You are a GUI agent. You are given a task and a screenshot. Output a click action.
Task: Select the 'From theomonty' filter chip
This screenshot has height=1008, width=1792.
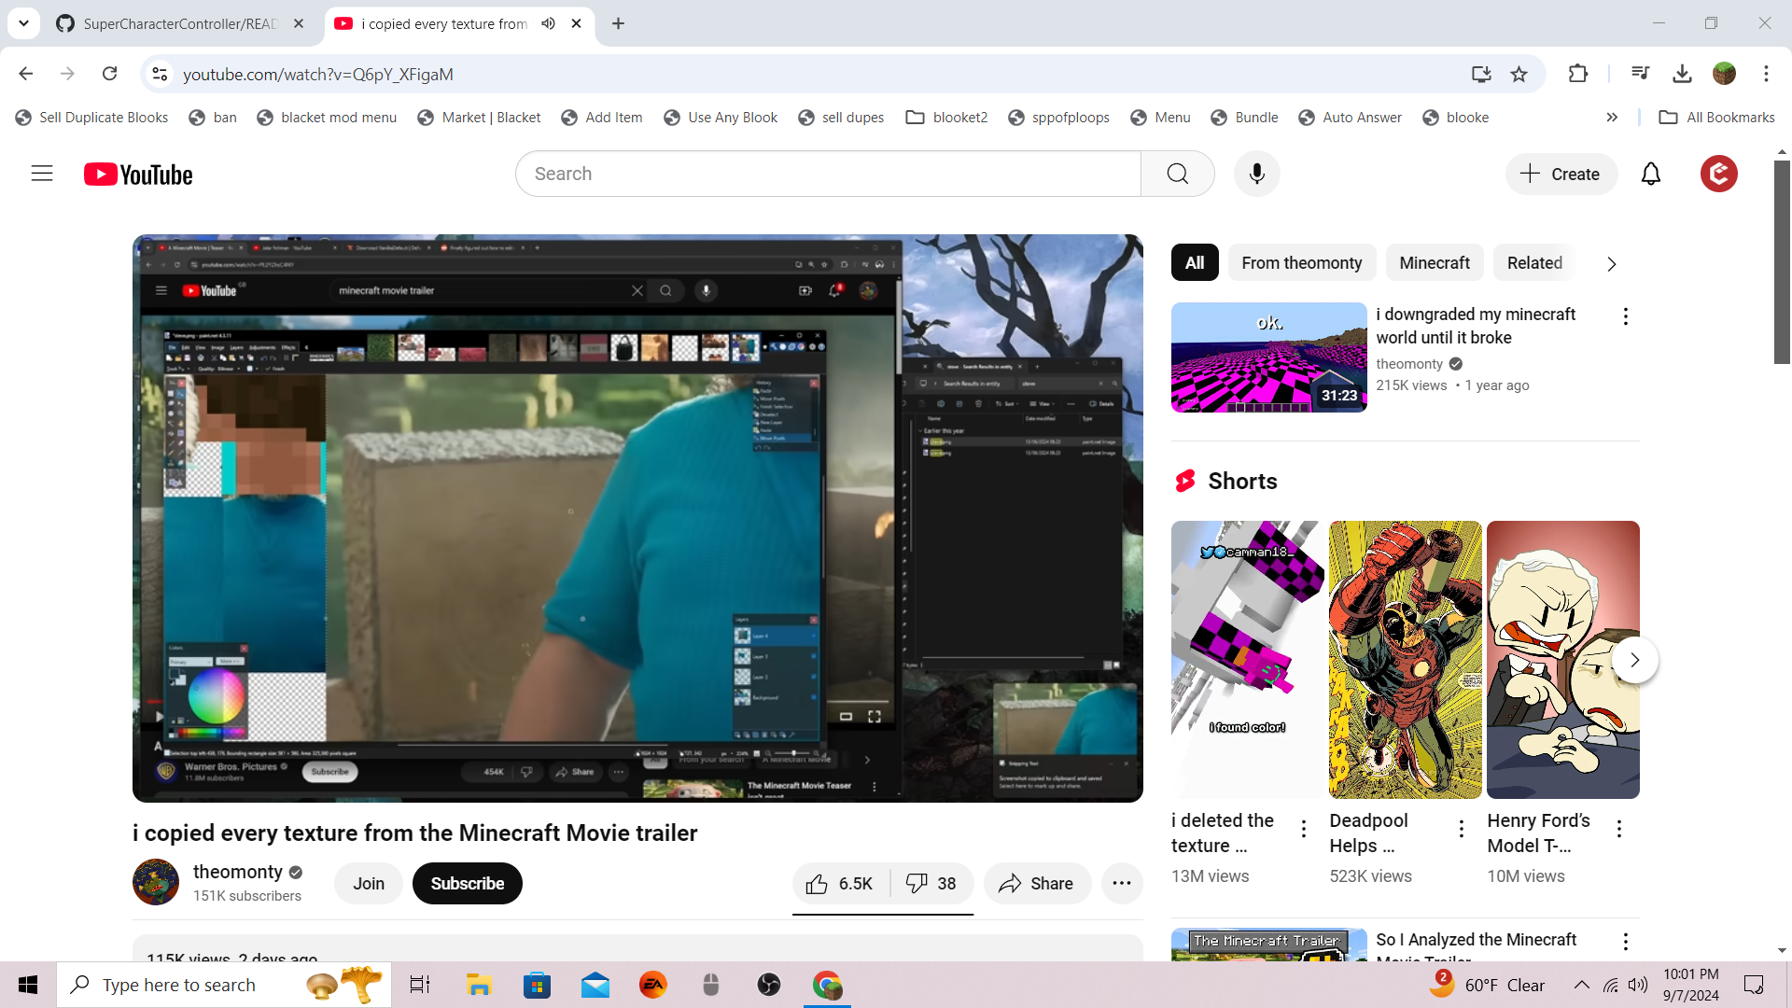[x=1301, y=263]
